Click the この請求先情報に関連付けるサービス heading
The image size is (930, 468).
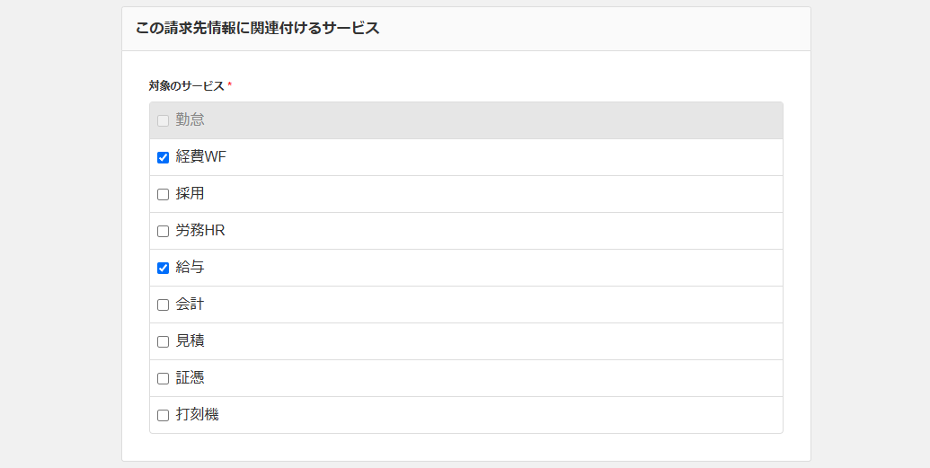pyautogui.click(x=257, y=29)
